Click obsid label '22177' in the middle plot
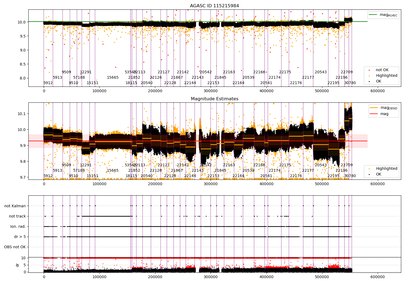 [x=308, y=171]
